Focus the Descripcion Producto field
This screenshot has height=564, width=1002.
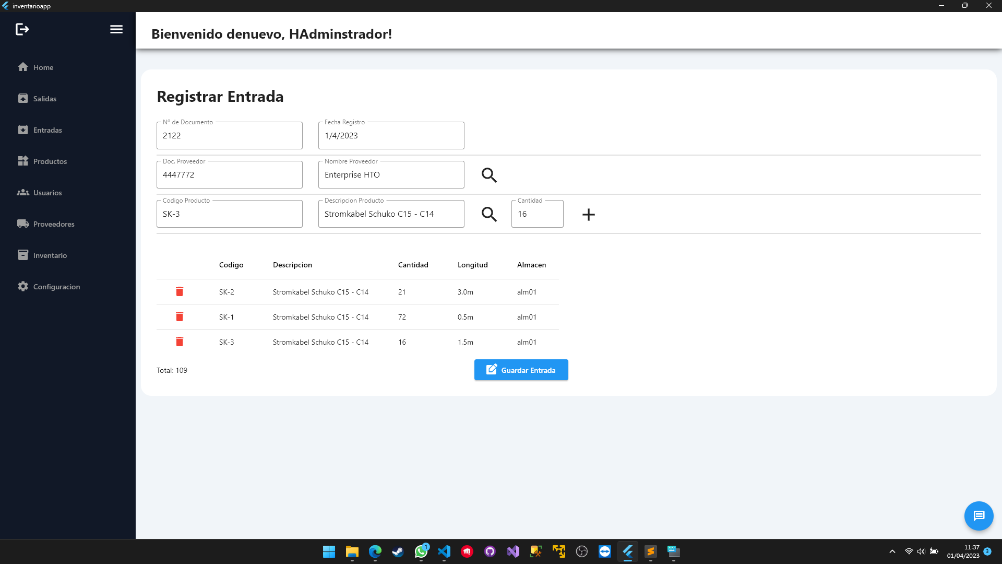coord(391,214)
